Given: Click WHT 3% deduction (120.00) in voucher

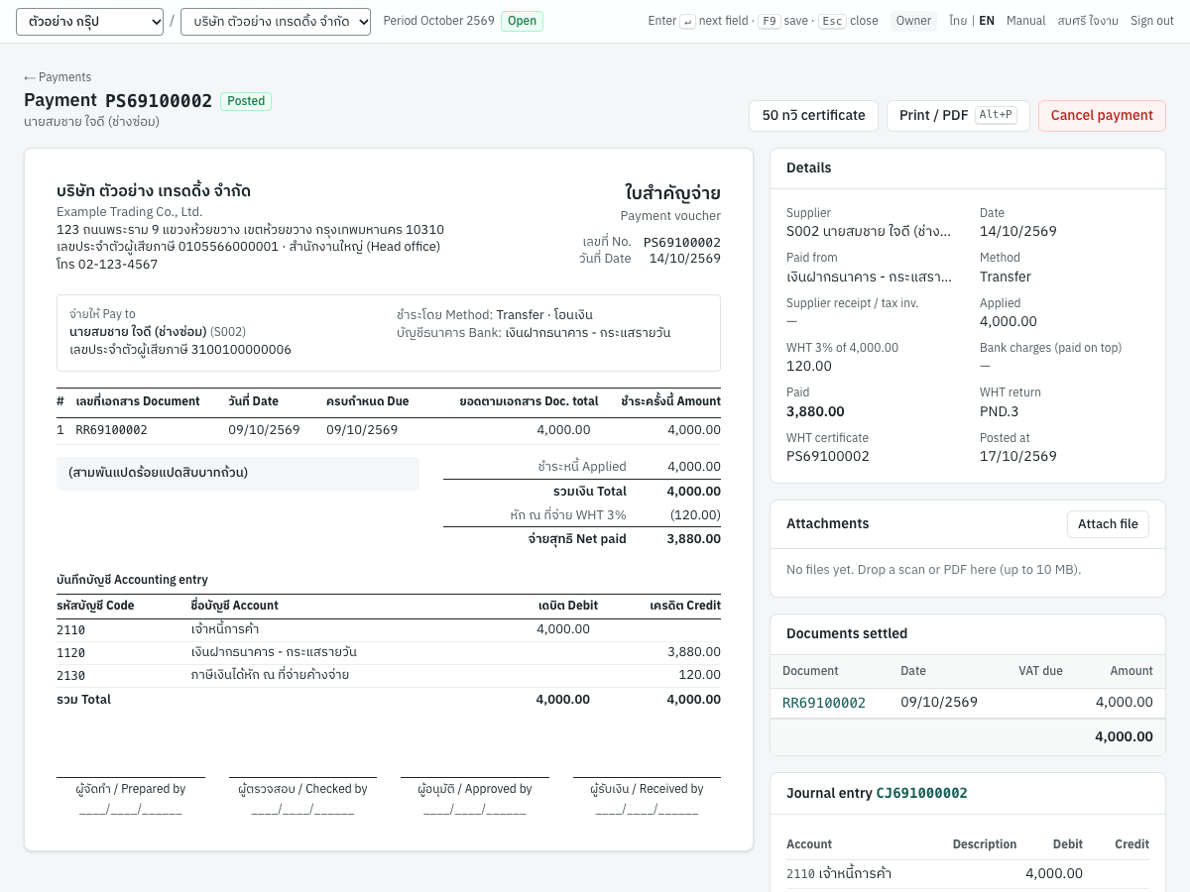Looking at the screenshot, I should (x=695, y=515).
